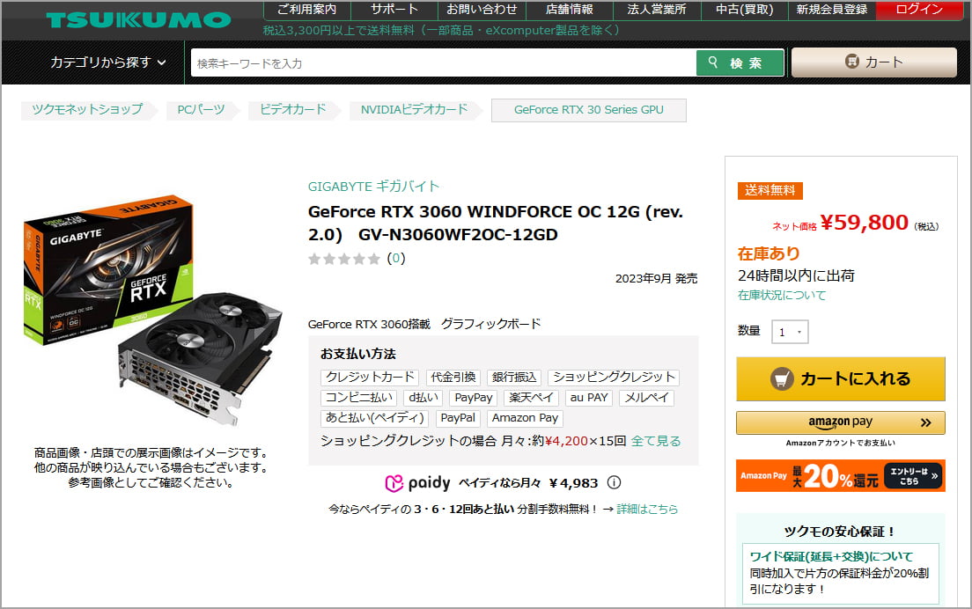This screenshot has height=609, width=972.
Task: Click the magnifier icon in search button
Action: tap(713, 62)
